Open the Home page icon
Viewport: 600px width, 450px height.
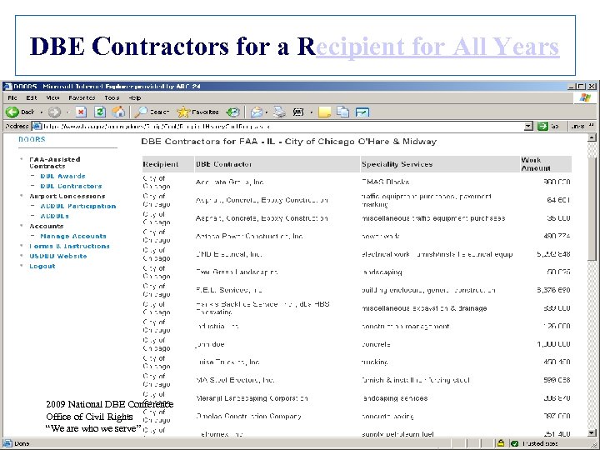click(118, 112)
